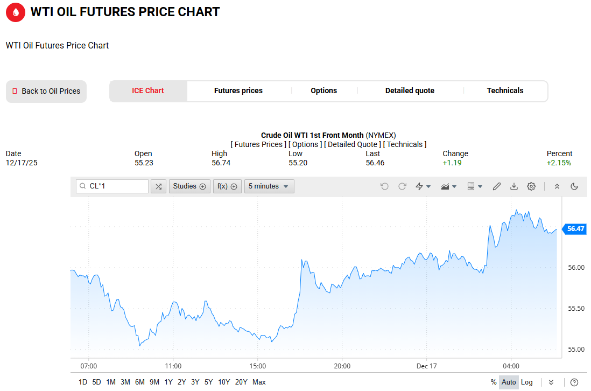The width and height of the screenshot is (591, 391).
Task: Switch to the Futures prices tab
Action: tap(238, 91)
